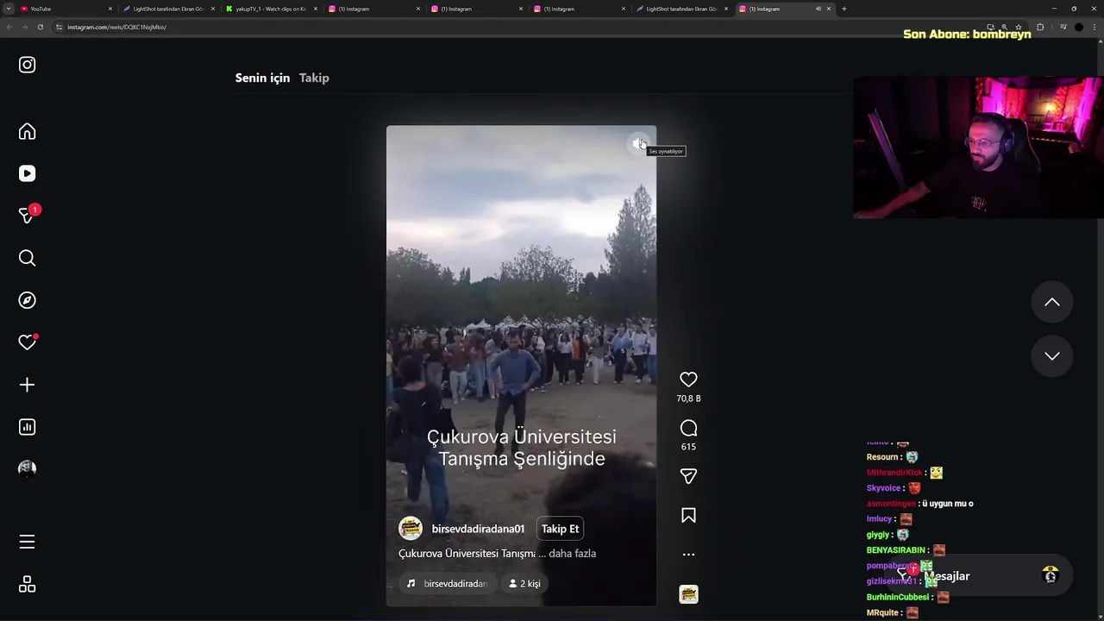Toggle the reel's sound speaker icon
Viewport: 1104px width, 621px height.
pyautogui.click(x=637, y=144)
